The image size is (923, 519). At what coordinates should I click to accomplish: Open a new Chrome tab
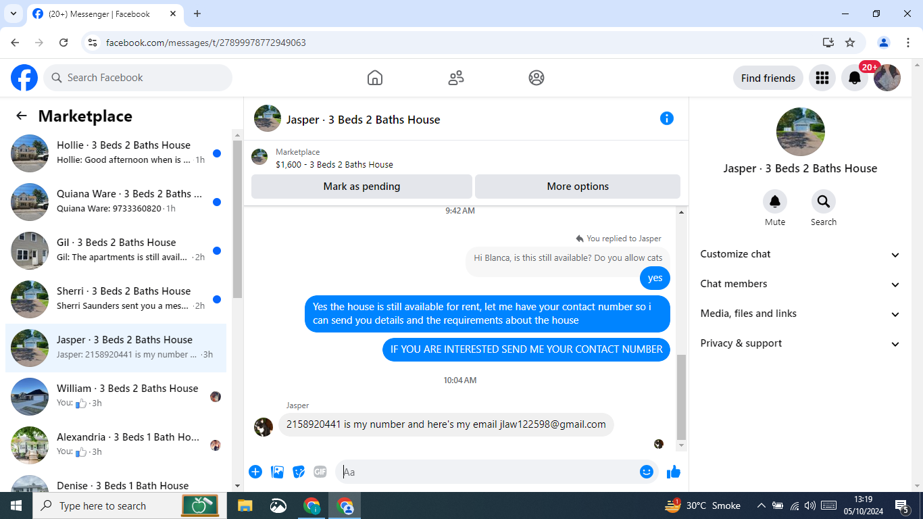(197, 14)
